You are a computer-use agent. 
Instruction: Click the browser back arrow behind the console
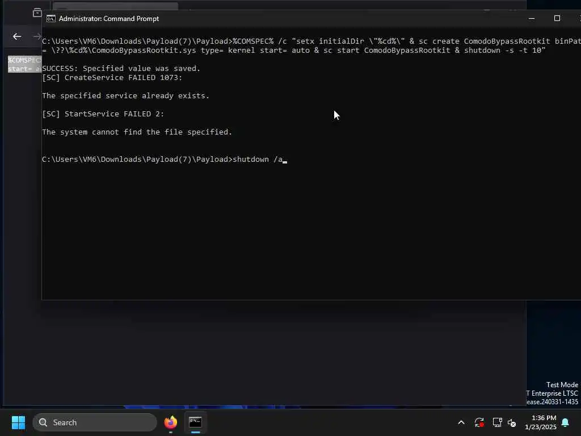[x=17, y=36]
